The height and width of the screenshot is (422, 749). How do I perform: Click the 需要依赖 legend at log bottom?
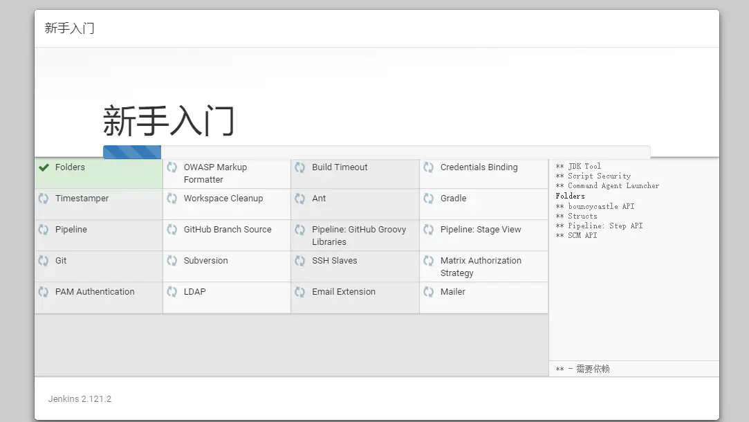pos(583,369)
